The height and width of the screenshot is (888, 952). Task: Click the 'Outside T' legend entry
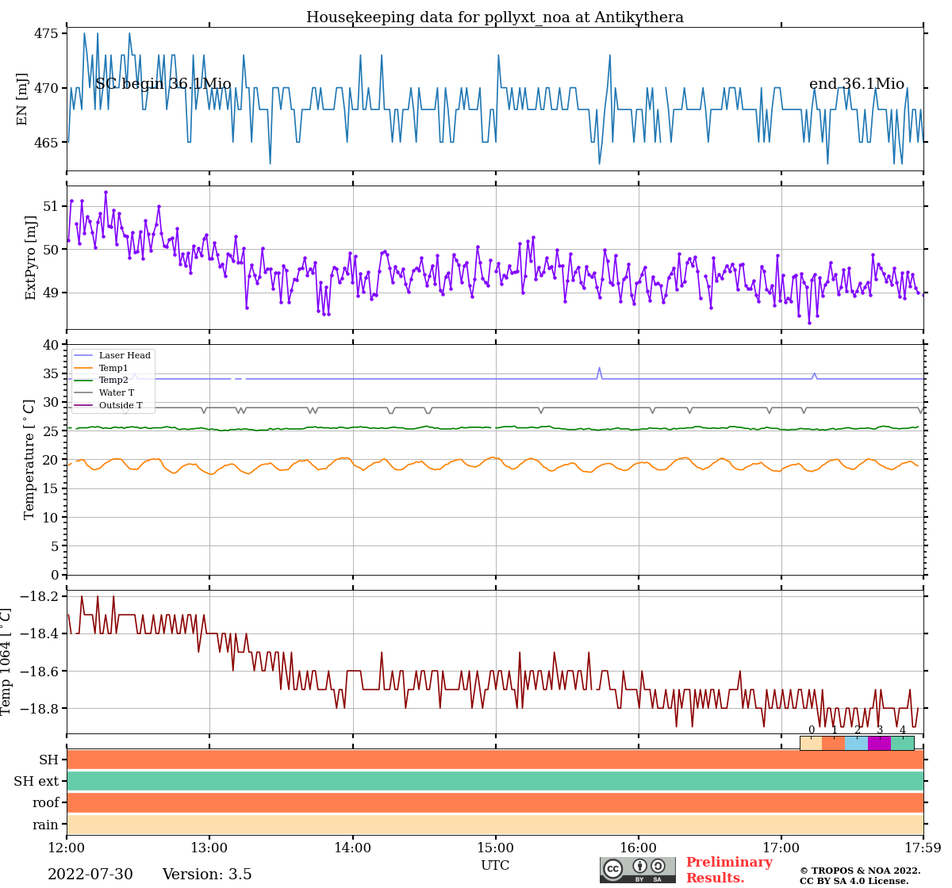[x=108, y=406]
